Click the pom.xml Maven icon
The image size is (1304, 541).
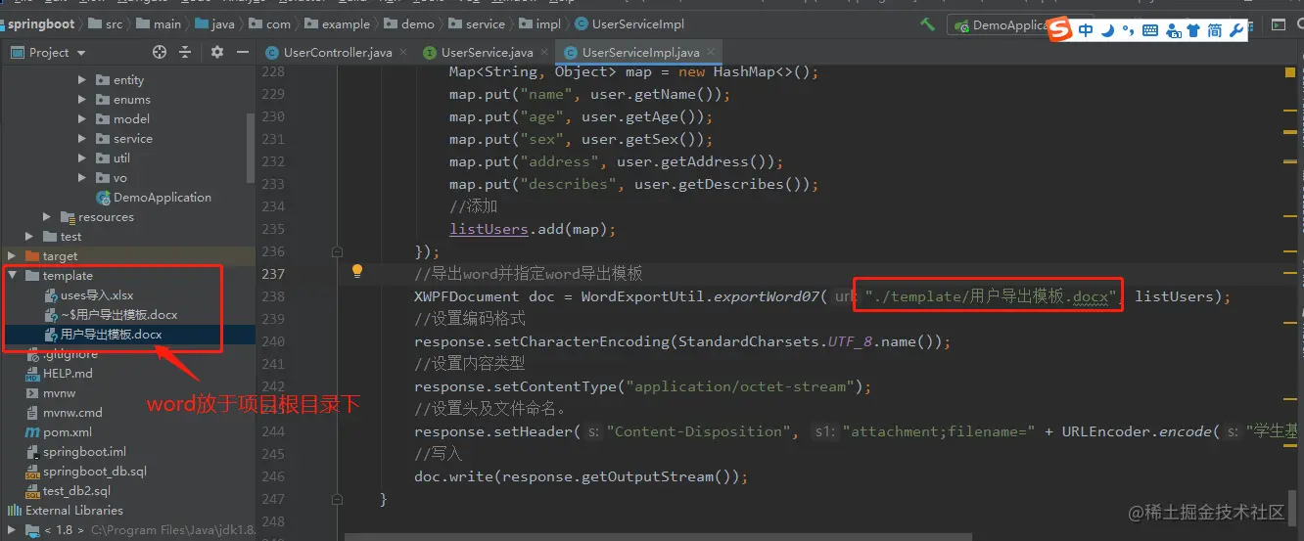click(33, 431)
